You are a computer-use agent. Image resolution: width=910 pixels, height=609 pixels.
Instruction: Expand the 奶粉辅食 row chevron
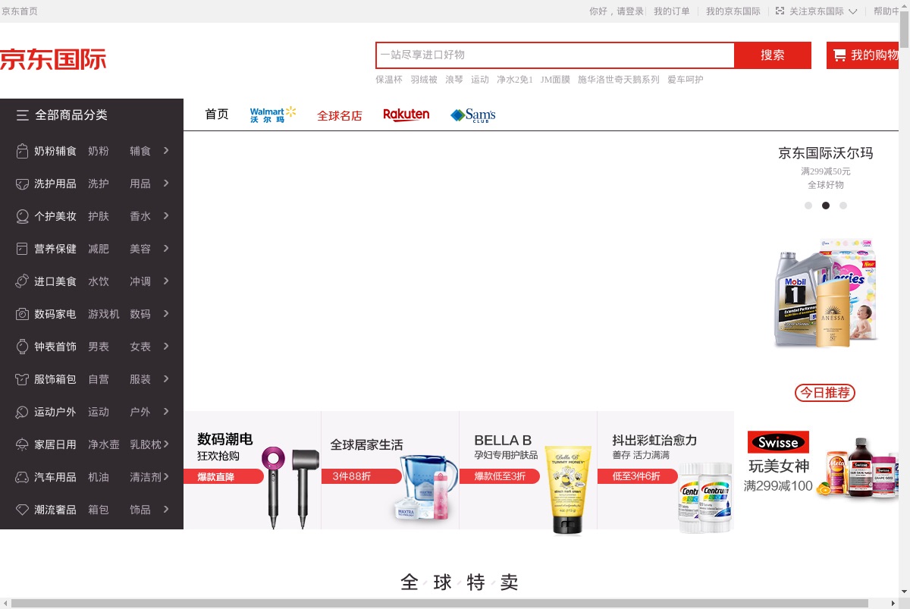click(166, 151)
